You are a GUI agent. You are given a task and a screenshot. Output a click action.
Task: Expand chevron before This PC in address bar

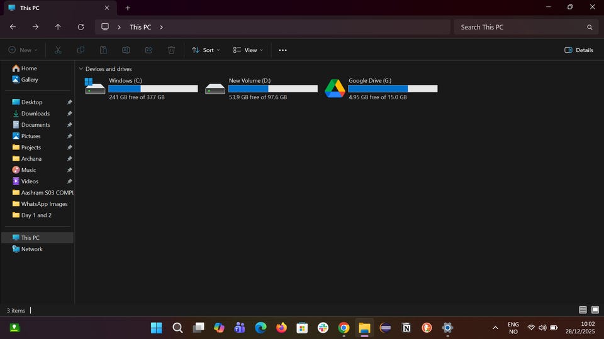click(120, 27)
